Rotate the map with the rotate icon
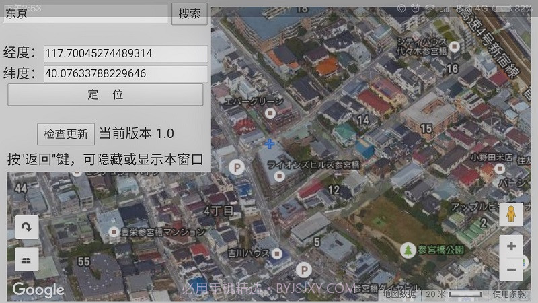538x303 pixels. (27, 228)
